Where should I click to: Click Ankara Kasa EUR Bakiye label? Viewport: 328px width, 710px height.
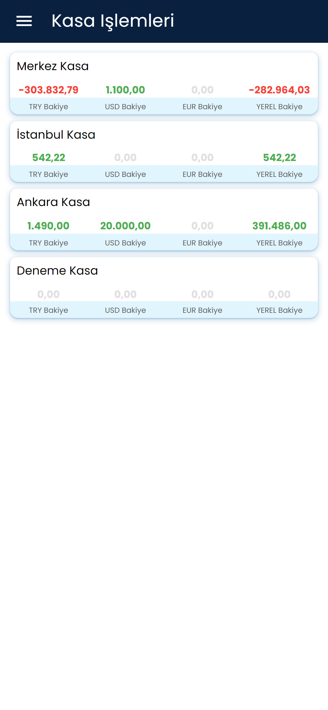tap(202, 243)
